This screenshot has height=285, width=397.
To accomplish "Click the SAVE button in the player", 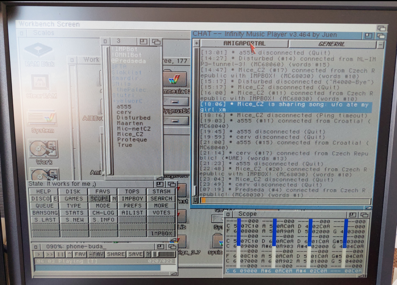I will [x=135, y=254].
